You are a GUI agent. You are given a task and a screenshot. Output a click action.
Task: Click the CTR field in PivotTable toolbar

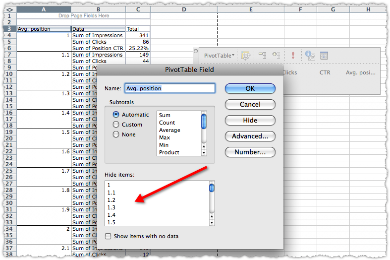(x=325, y=72)
